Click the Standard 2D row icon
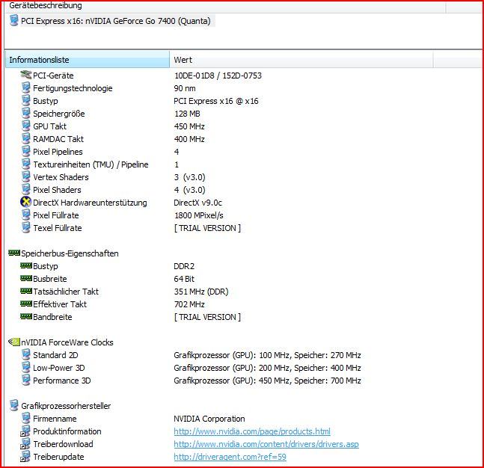The image size is (484, 468). 26,354
